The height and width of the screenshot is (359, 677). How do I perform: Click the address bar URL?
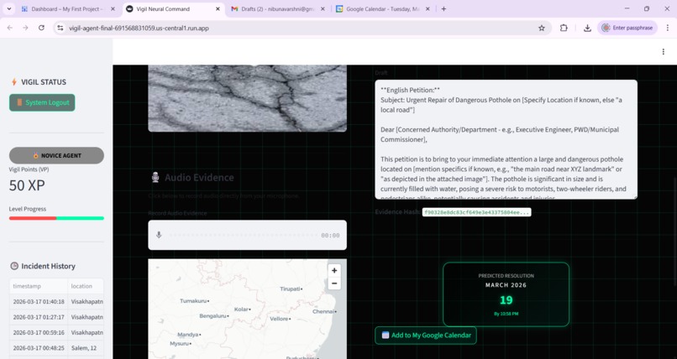(139, 28)
